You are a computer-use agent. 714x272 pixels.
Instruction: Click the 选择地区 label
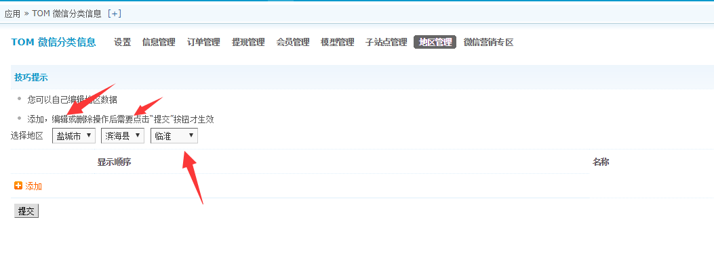click(27, 136)
